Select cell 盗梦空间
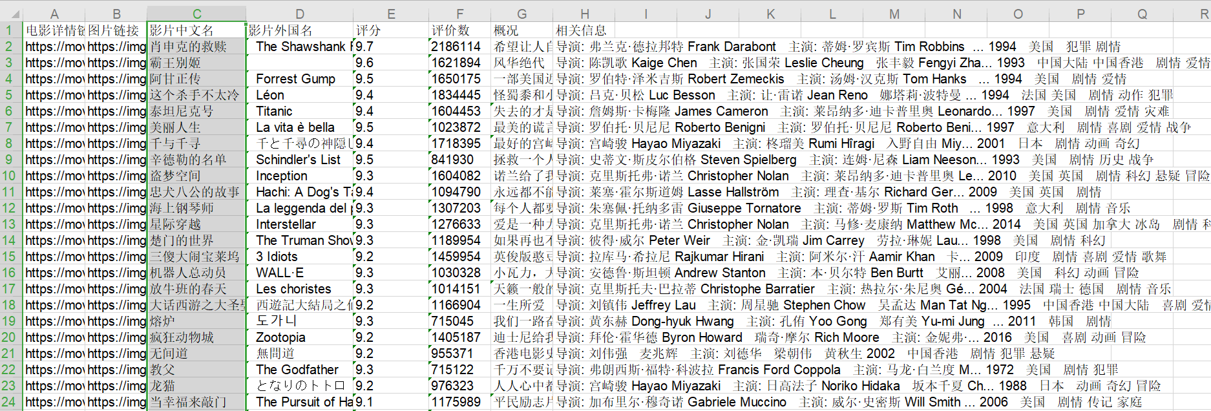Screen dimensions: 1211x411 [197, 175]
